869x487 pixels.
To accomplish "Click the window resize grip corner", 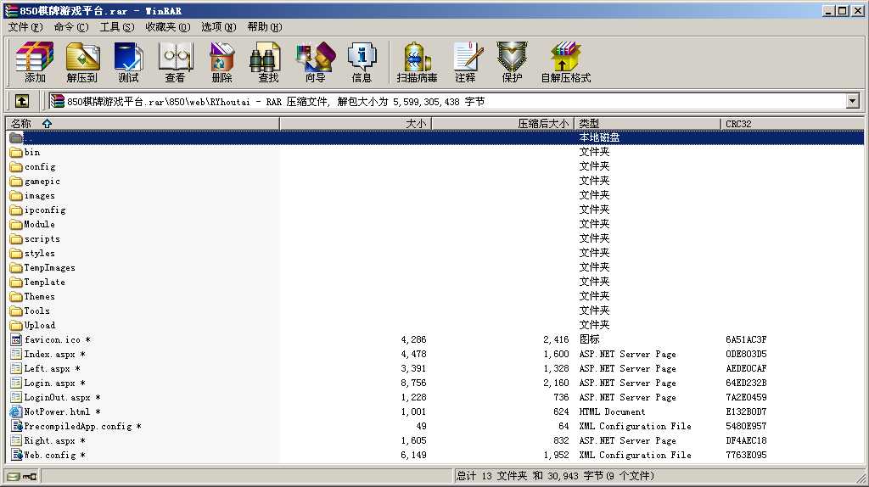I will [x=861, y=478].
